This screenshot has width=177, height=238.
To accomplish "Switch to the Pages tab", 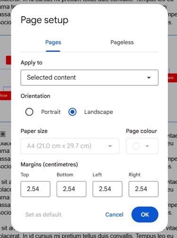I will point(53,42).
